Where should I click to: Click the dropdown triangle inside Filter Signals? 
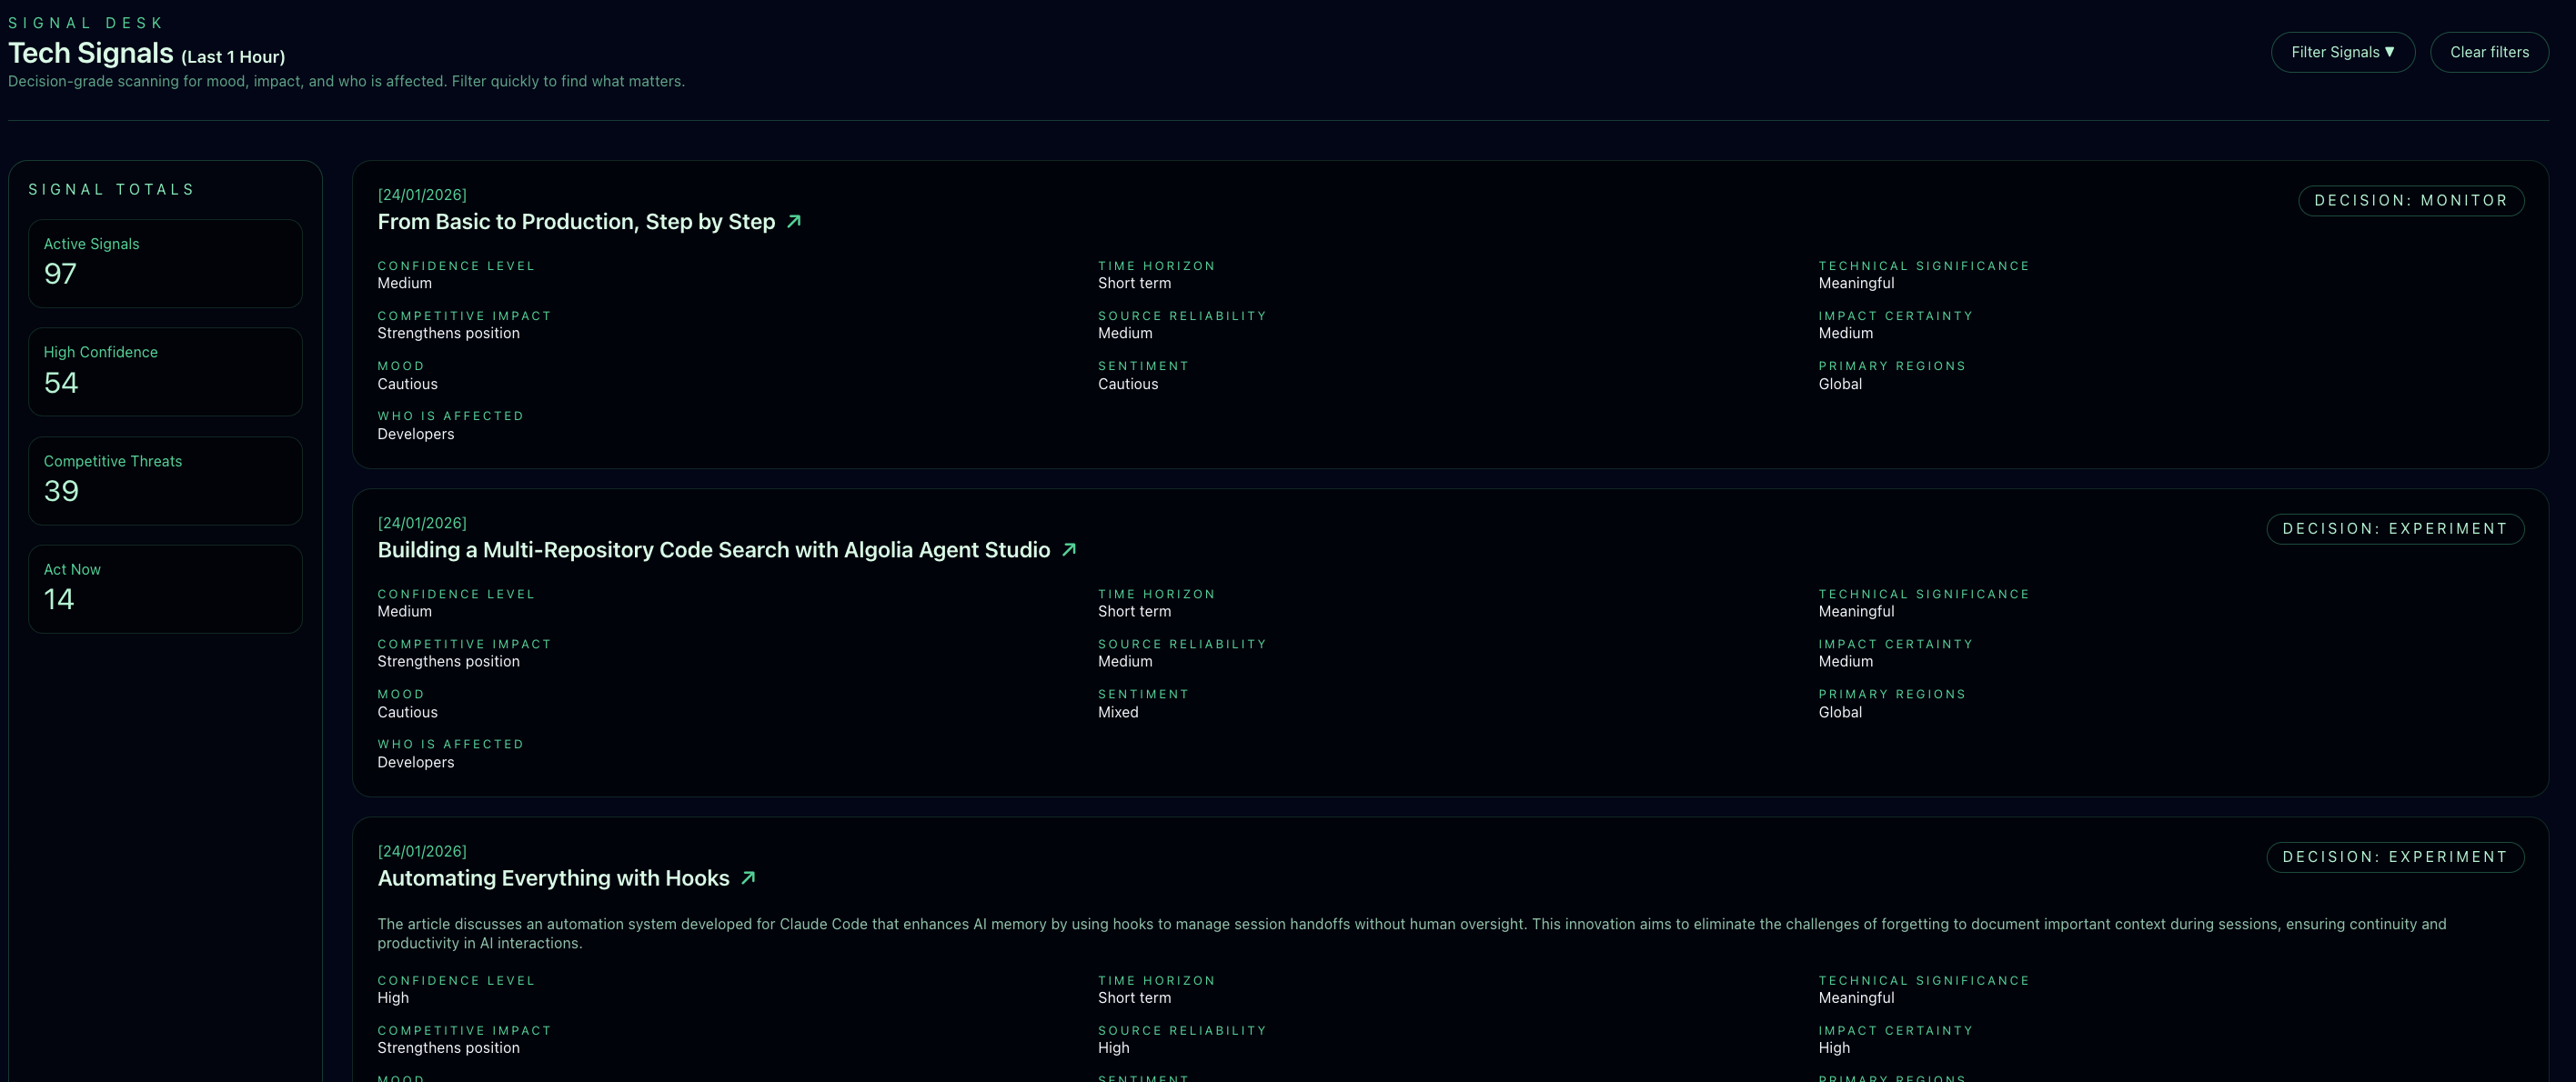(2390, 52)
